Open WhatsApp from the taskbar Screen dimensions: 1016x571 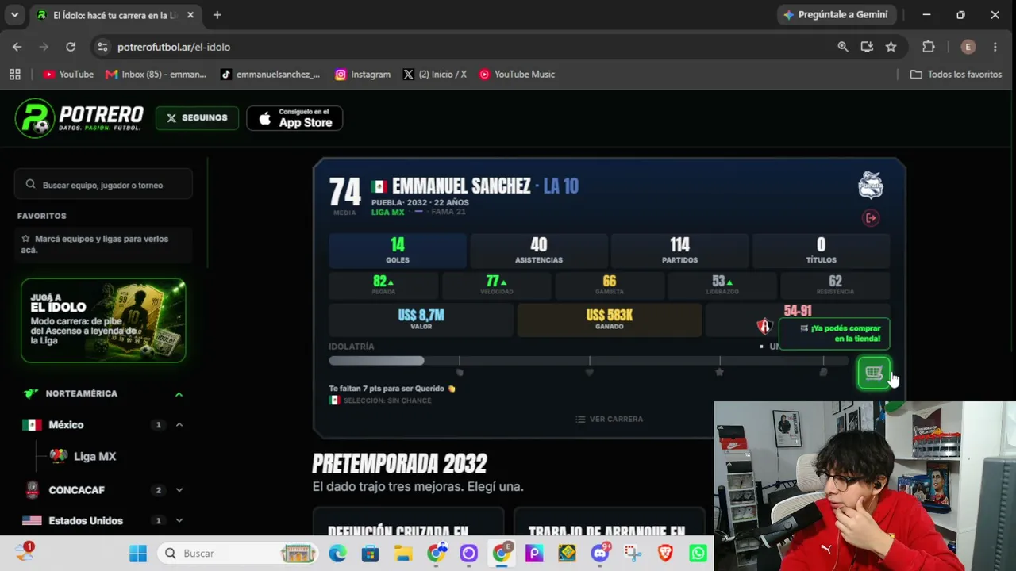[x=698, y=553]
